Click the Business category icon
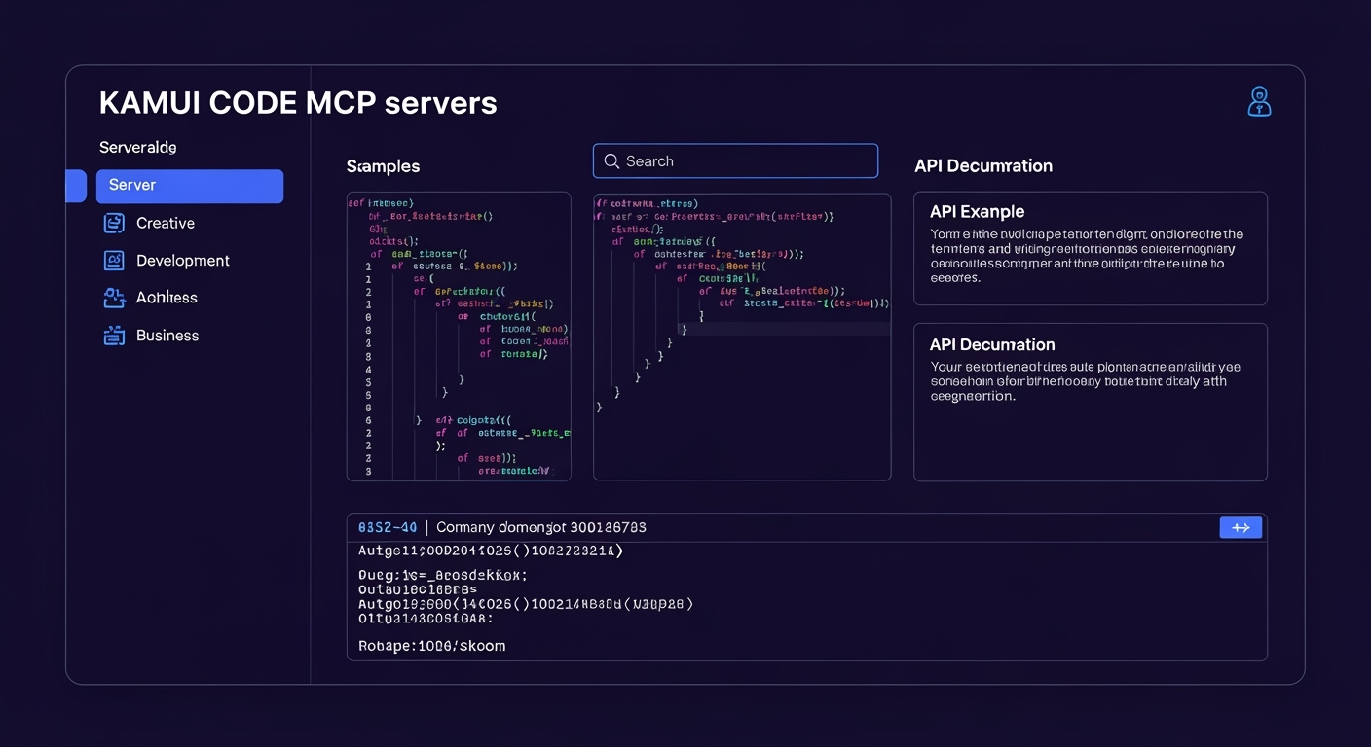 tap(114, 336)
